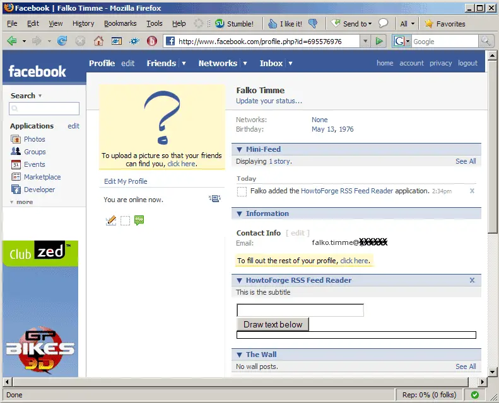The height and width of the screenshot is (403, 499).
Task: Collapse the Information section
Action: [239, 213]
